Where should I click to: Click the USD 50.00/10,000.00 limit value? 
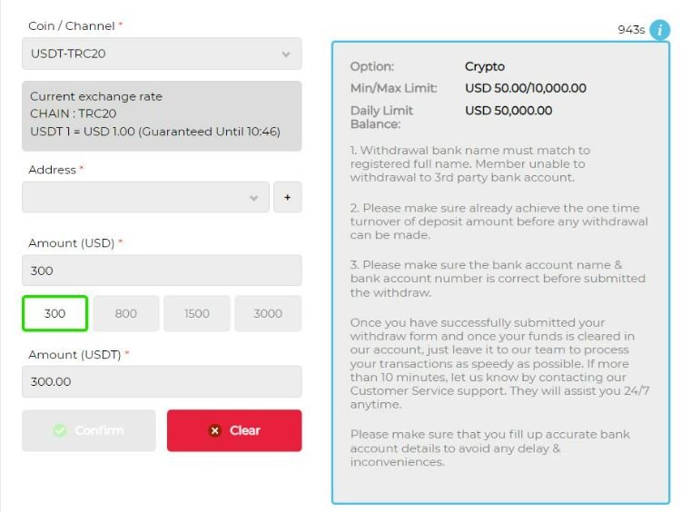pyautogui.click(x=526, y=88)
